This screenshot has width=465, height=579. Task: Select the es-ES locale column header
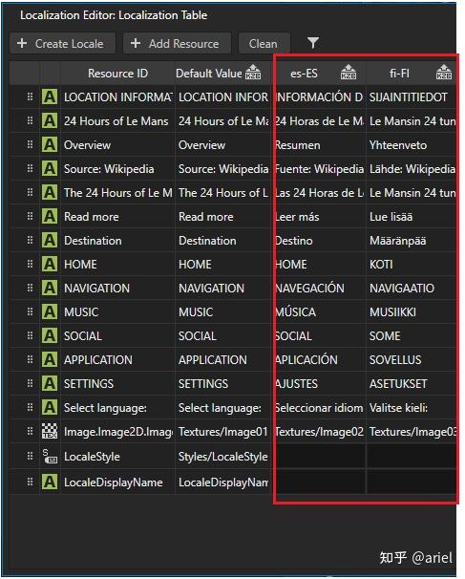click(320, 74)
